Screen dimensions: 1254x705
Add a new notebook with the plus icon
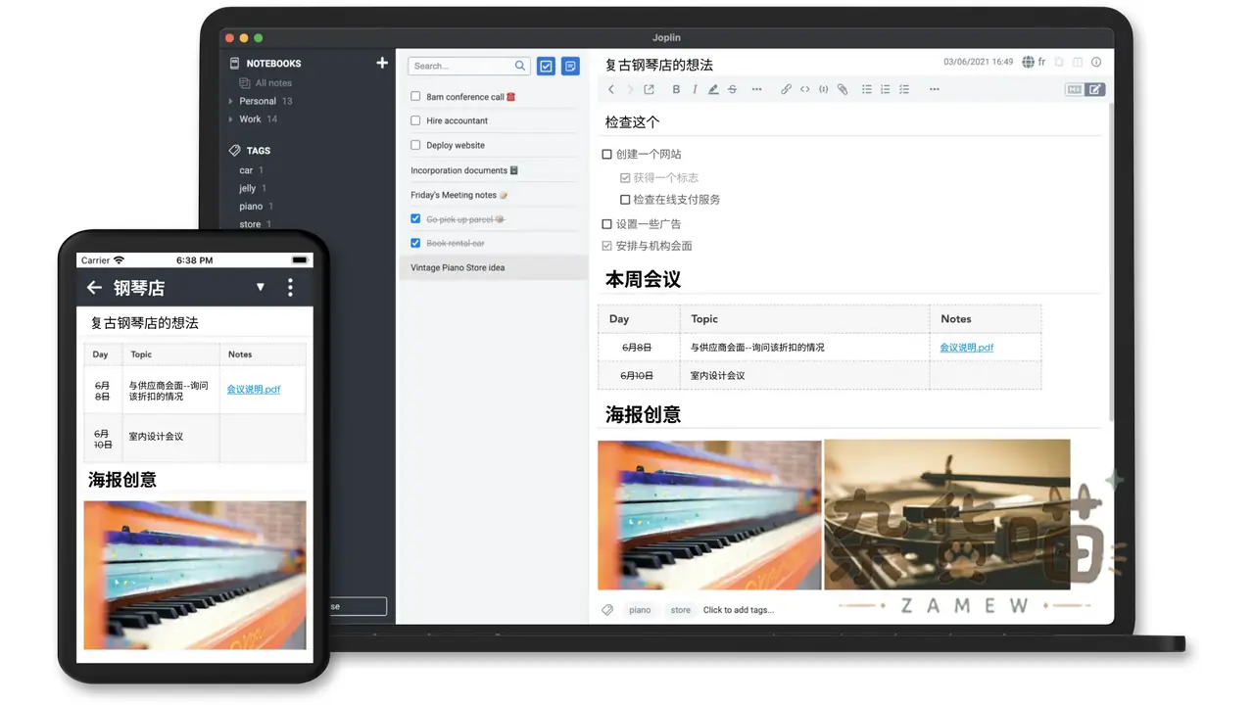382,64
